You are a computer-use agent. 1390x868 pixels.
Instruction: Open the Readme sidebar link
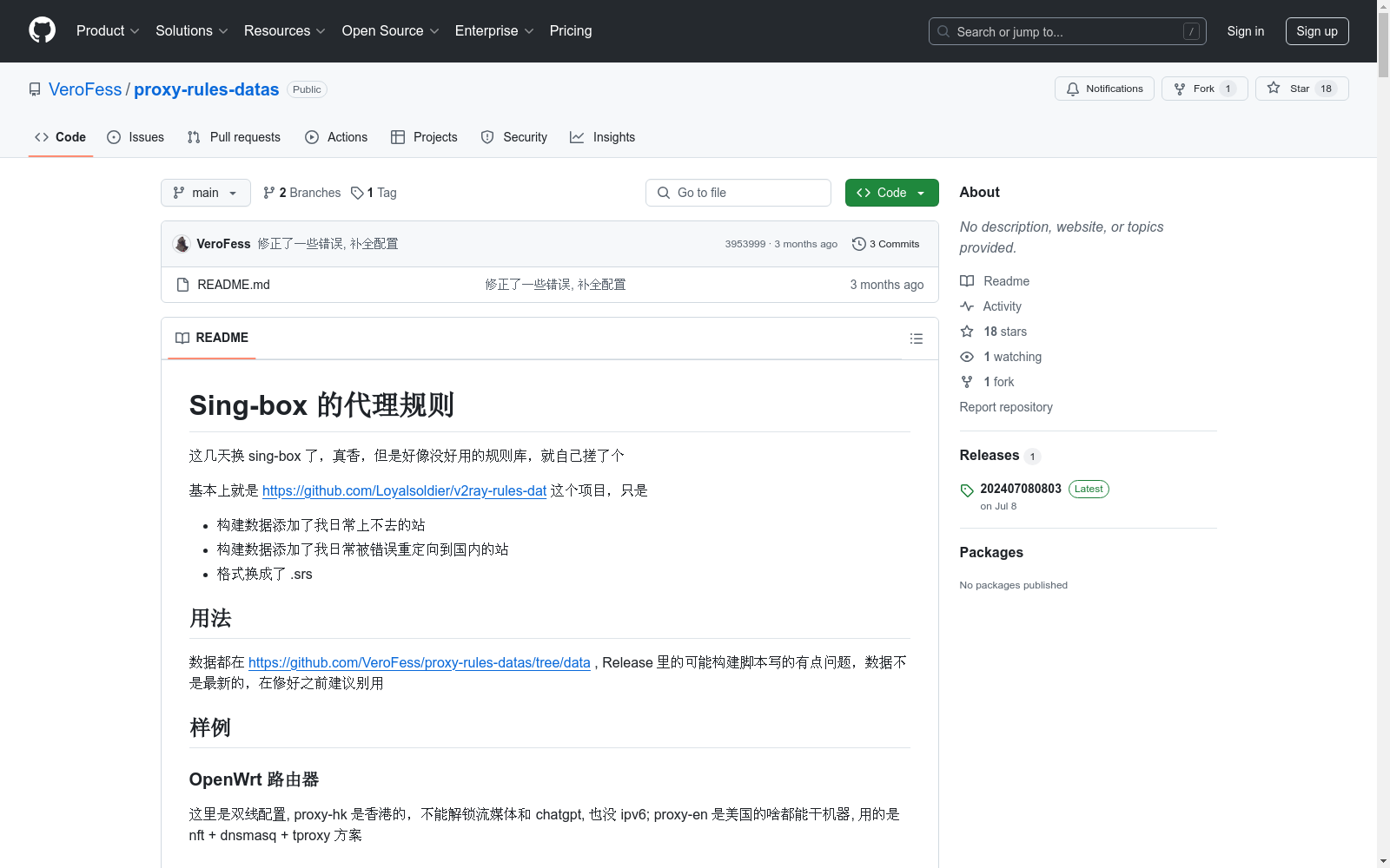tap(995, 281)
